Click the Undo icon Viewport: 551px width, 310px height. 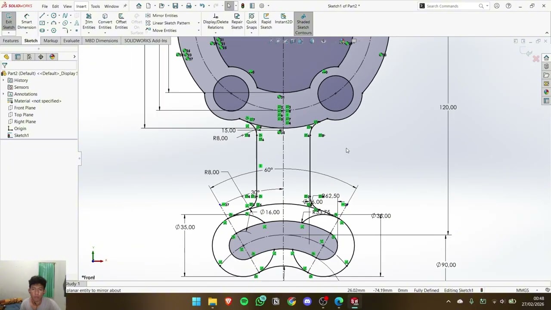coord(202,6)
